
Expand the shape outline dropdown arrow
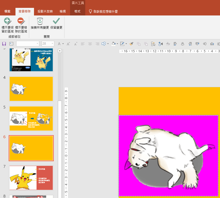point(126,44)
